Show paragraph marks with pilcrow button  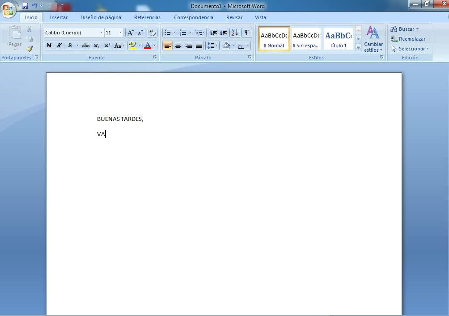tap(246, 33)
